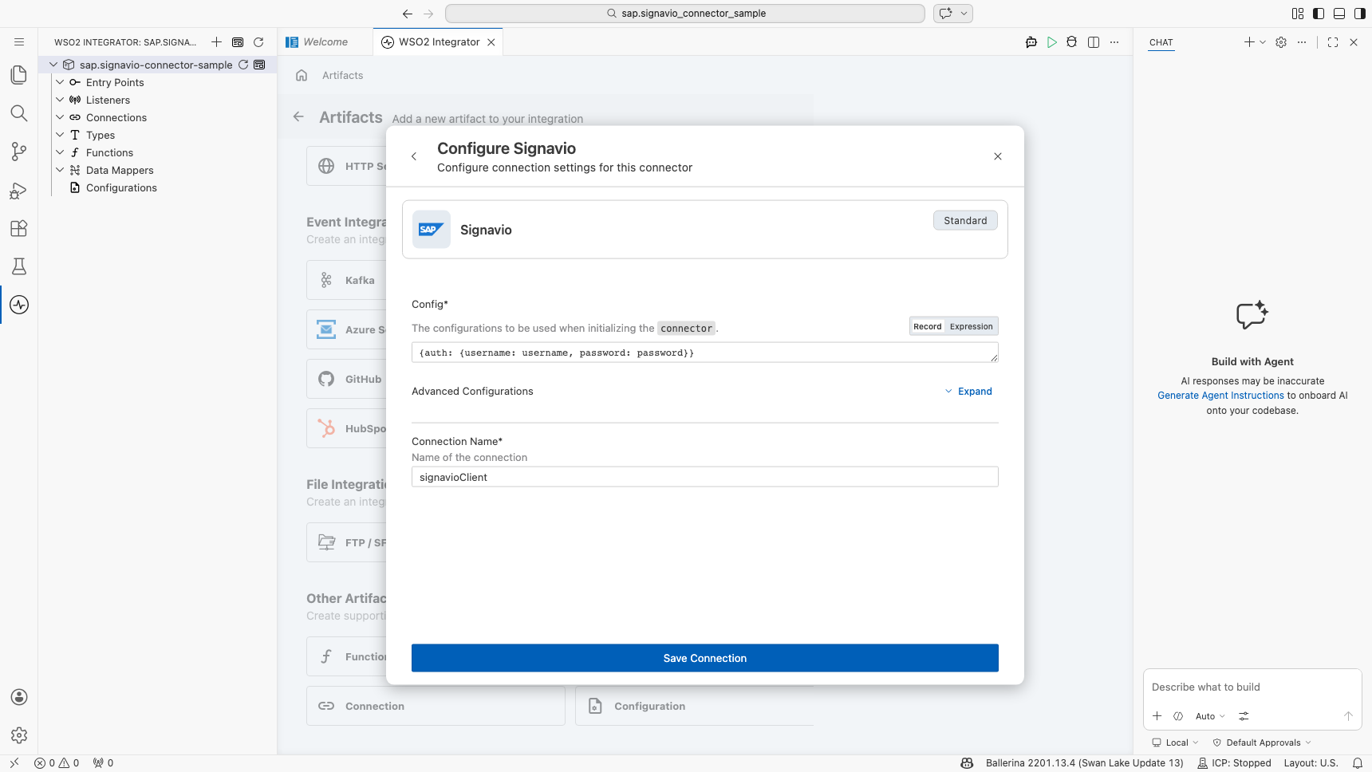Open Run and Debug view icon
1372x772 pixels.
click(x=19, y=190)
